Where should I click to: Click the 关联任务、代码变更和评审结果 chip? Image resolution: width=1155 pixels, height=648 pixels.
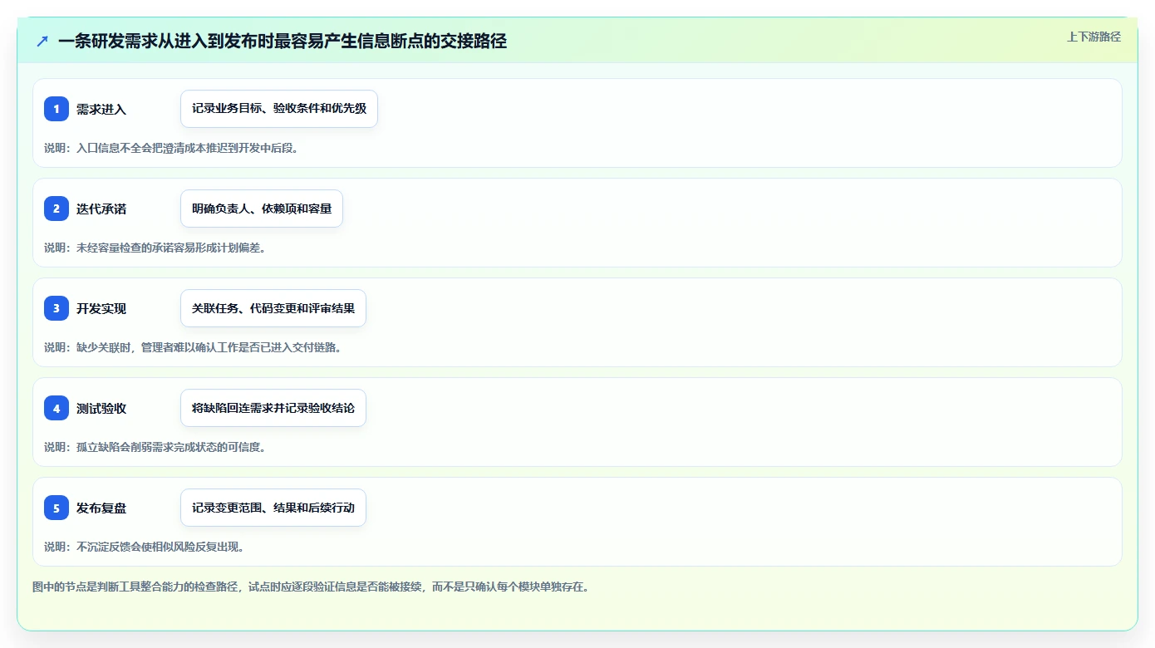click(273, 308)
